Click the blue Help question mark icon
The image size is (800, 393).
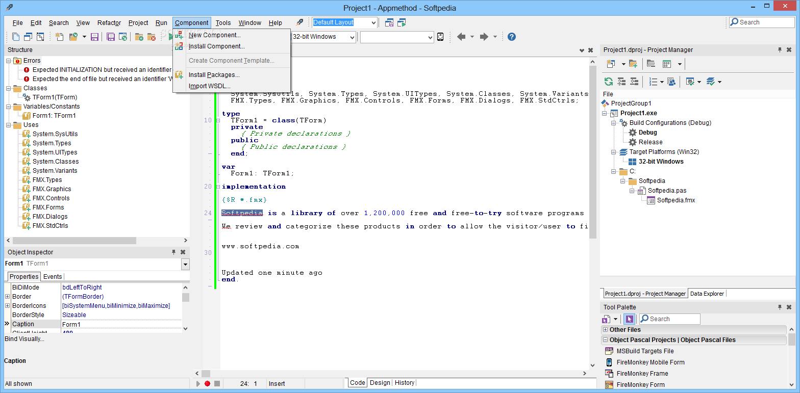tap(512, 37)
